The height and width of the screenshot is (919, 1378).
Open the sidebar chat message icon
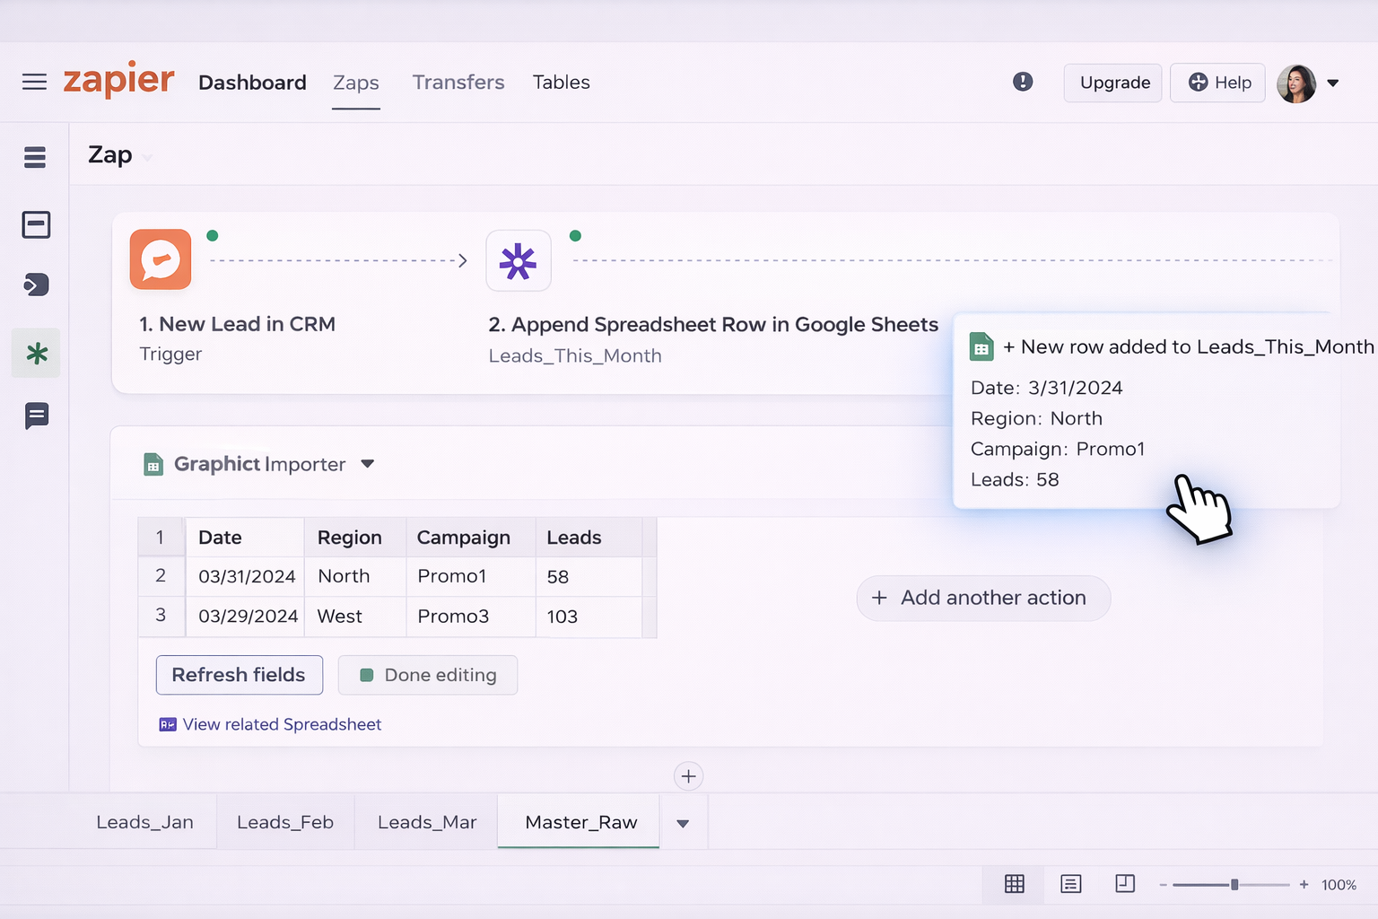37,416
